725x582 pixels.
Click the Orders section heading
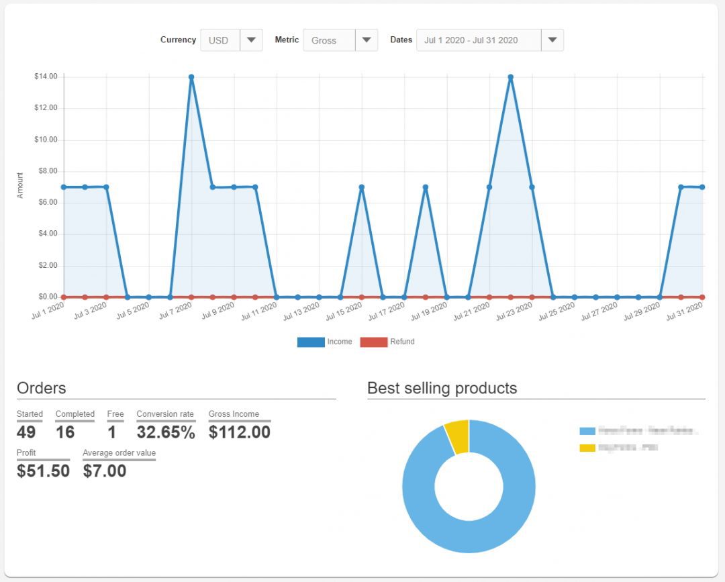pyautogui.click(x=42, y=388)
